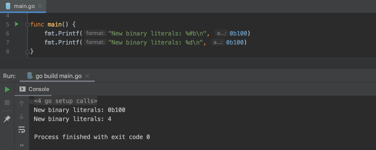Viewport: 376px width, 150px height.
Task: Close the main.go editor tab
Action: [40, 6]
